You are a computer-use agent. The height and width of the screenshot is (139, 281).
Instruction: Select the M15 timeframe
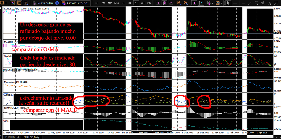110,3
